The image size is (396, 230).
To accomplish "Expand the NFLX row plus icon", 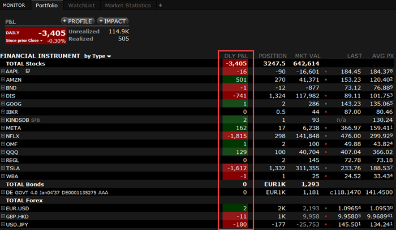I will (3, 136).
